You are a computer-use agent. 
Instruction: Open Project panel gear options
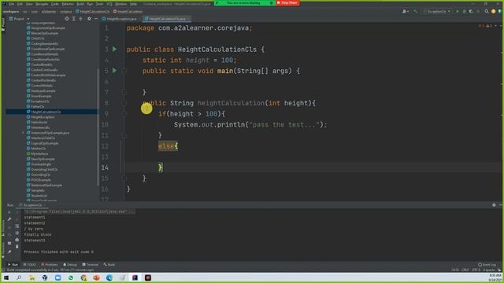click(x=89, y=19)
